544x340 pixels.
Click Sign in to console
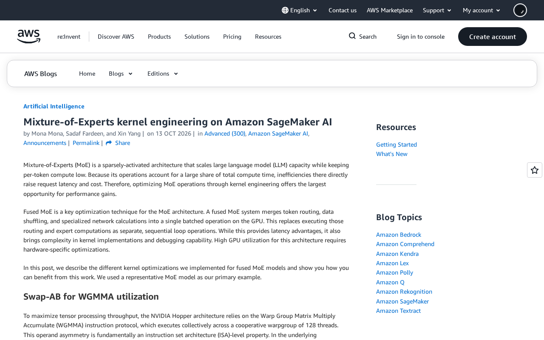421,37
